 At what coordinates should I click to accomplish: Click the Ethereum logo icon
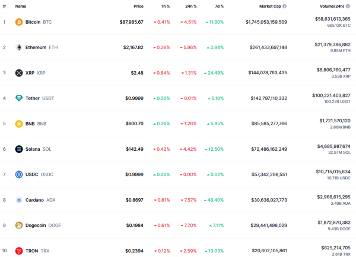point(19,47)
